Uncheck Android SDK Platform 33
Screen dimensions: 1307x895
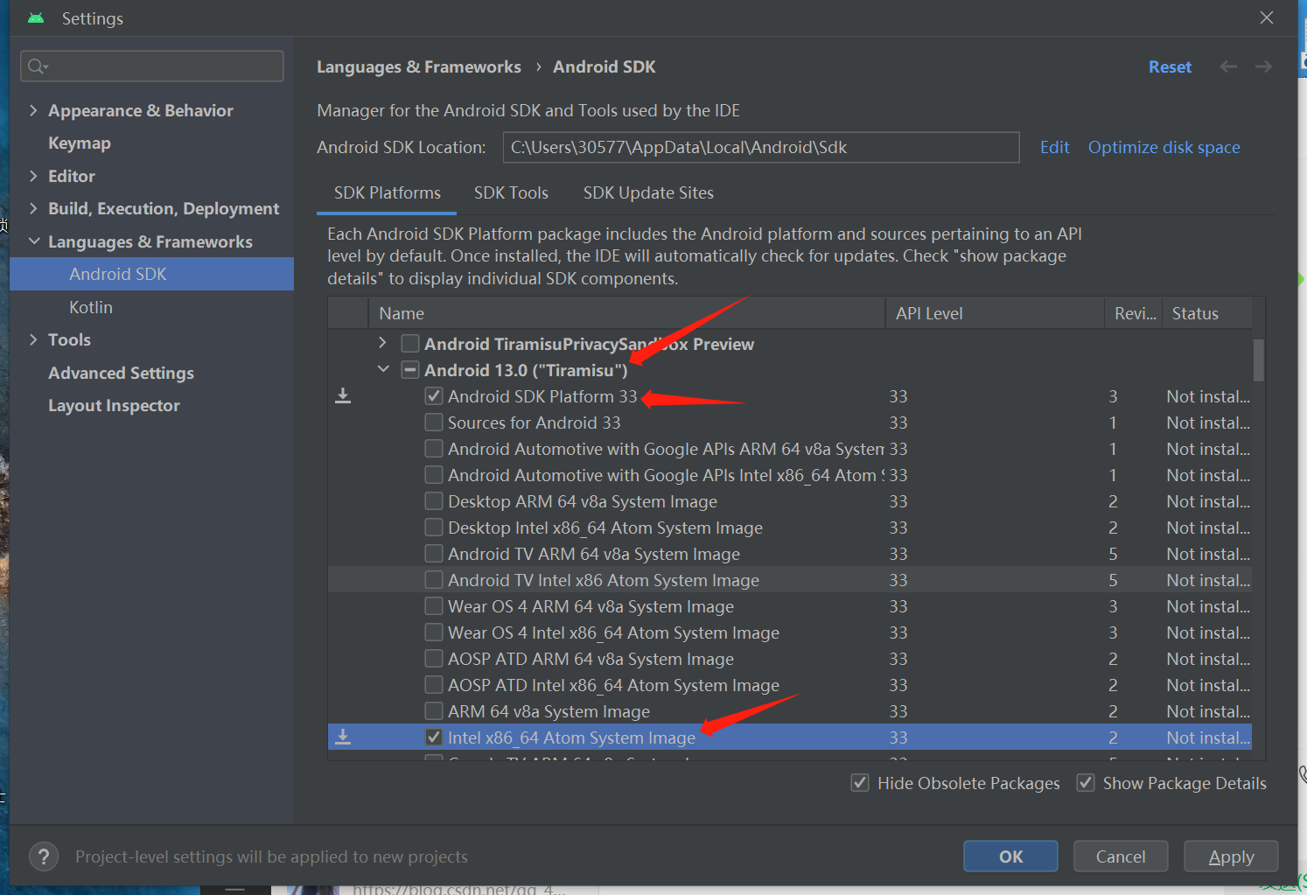433,396
